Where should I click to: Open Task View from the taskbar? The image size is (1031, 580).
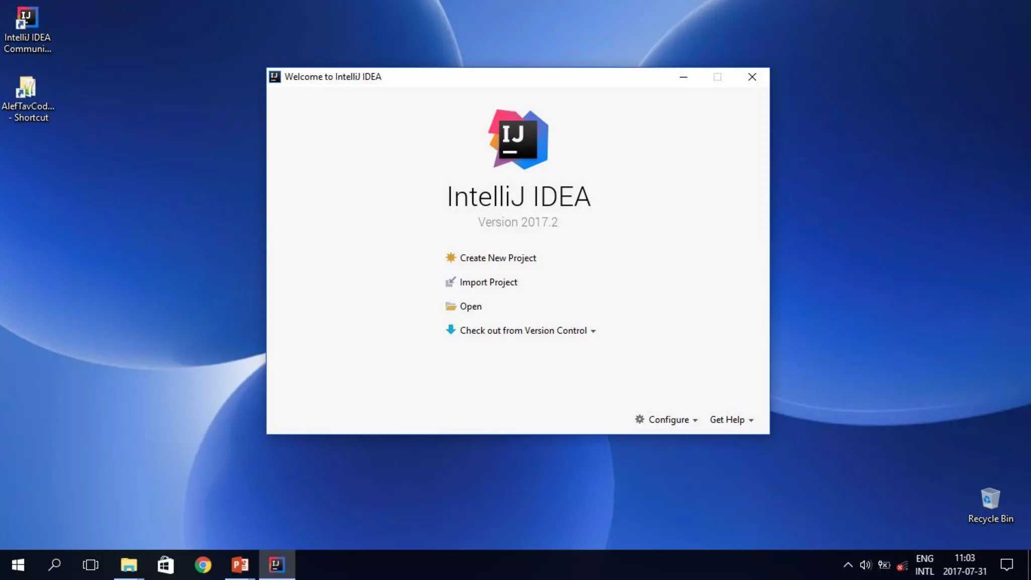[x=91, y=565]
